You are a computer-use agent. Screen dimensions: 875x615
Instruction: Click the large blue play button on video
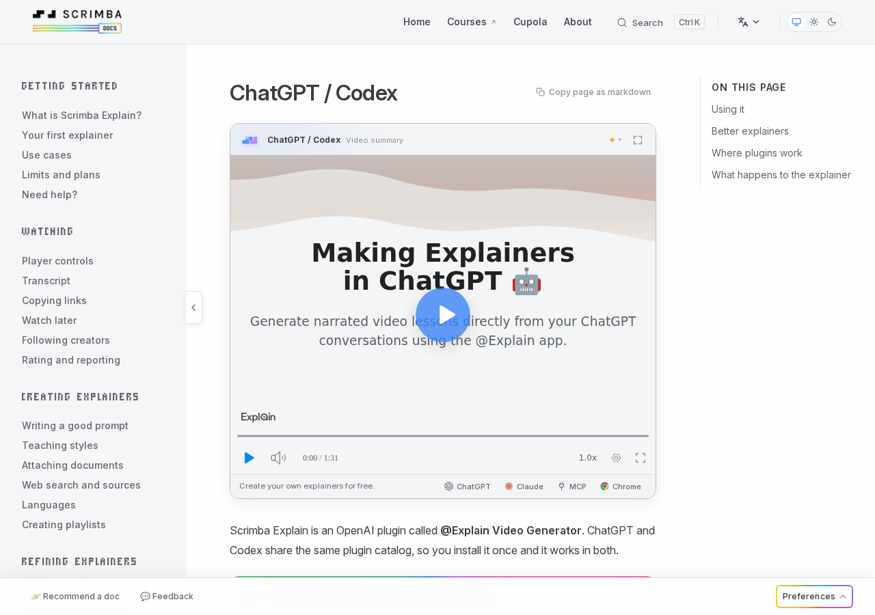tap(443, 315)
